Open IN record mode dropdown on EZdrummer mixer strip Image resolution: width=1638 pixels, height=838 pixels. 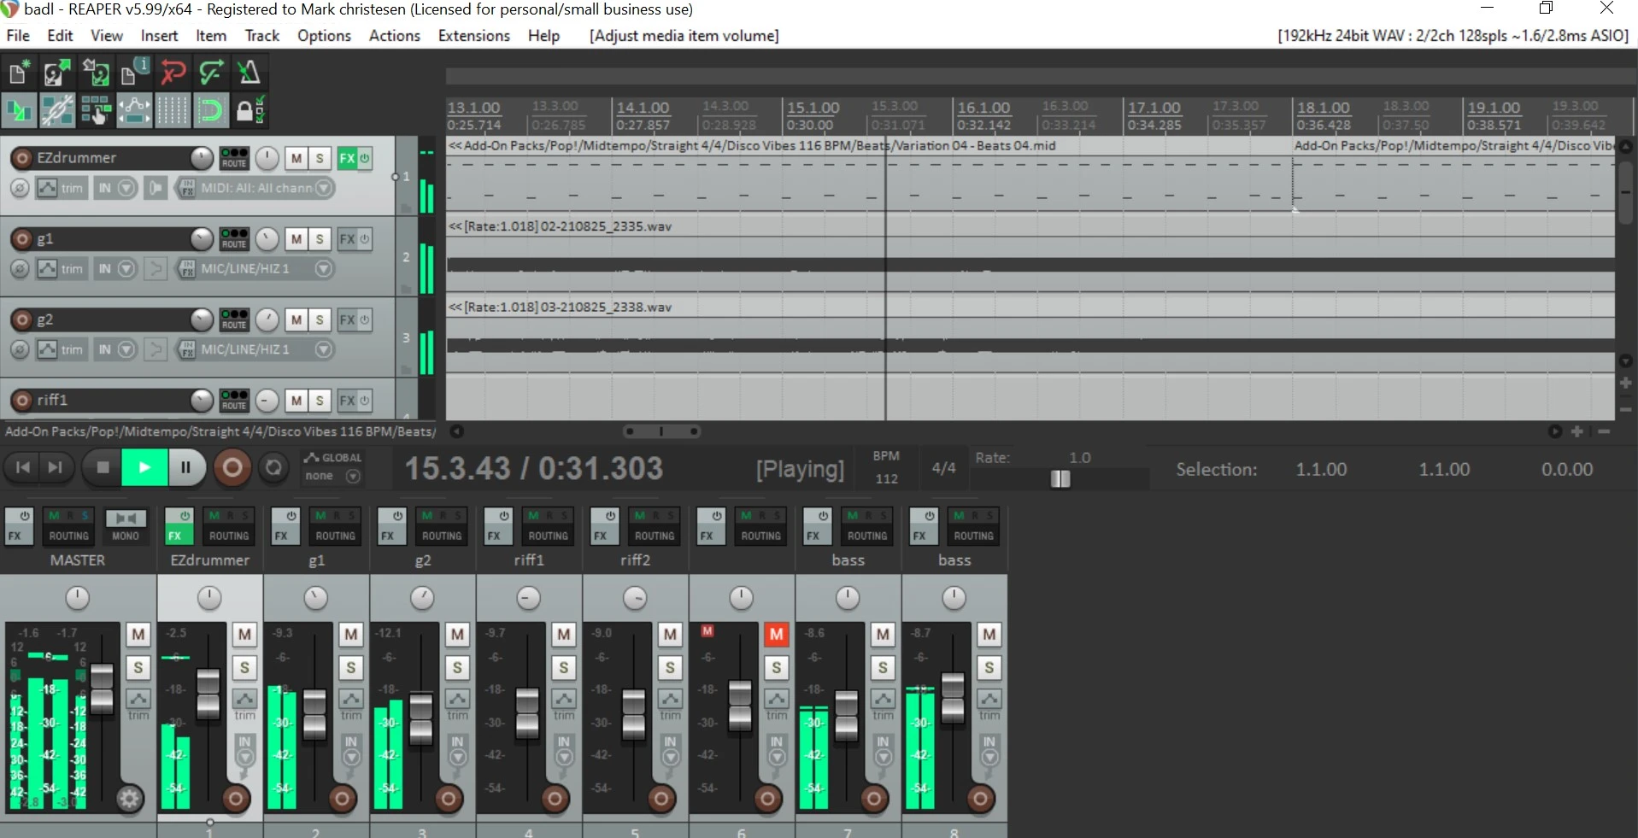(245, 750)
